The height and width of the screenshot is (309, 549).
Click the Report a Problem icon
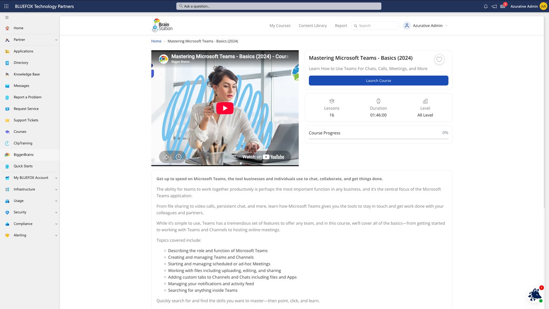(x=7, y=97)
